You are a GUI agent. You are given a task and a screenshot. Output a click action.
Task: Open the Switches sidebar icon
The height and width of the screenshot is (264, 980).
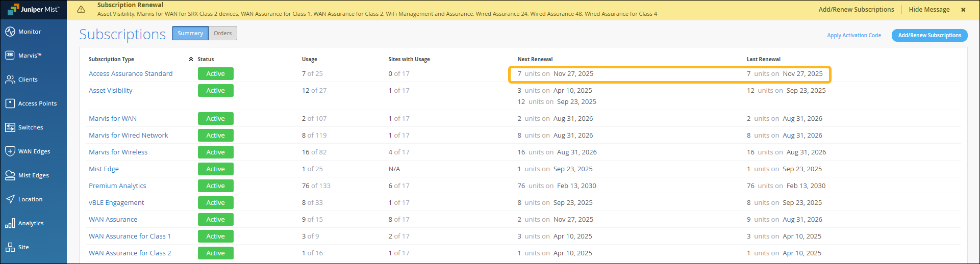(10, 127)
